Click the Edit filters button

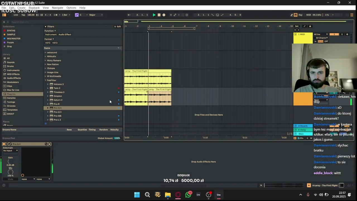click(117, 27)
